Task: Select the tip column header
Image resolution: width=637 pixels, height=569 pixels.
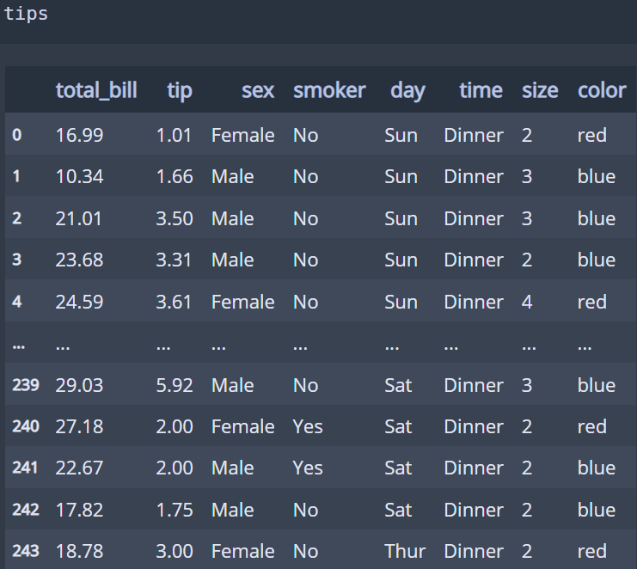Action: click(x=180, y=91)
